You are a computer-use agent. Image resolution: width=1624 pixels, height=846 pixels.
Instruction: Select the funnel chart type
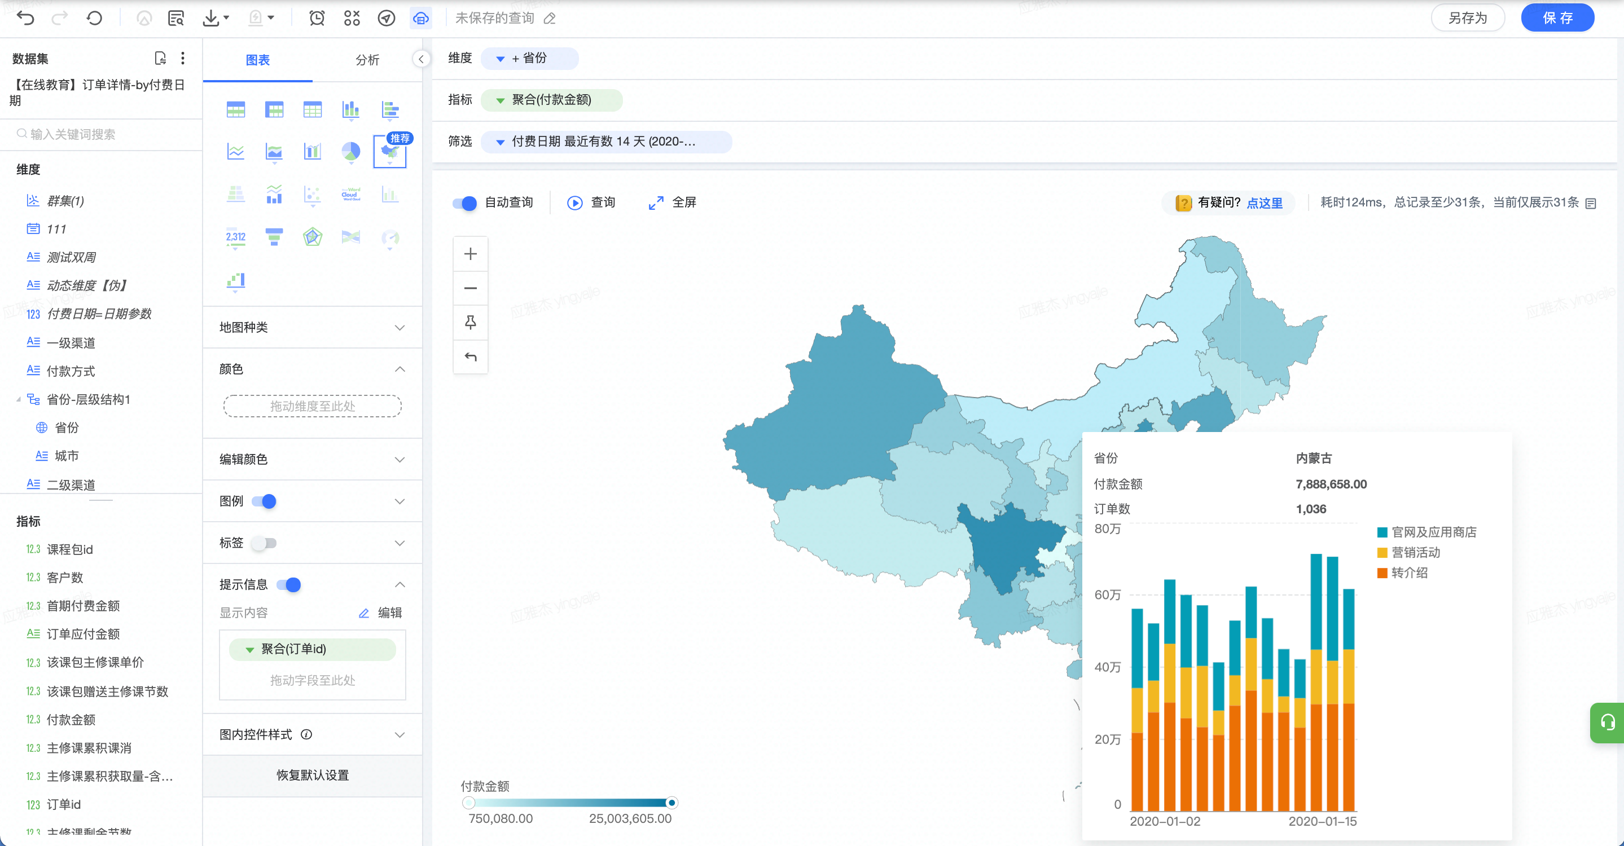pos(274,237)
